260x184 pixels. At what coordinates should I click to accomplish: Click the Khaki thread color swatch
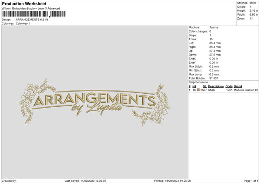[x=198, y=90]
